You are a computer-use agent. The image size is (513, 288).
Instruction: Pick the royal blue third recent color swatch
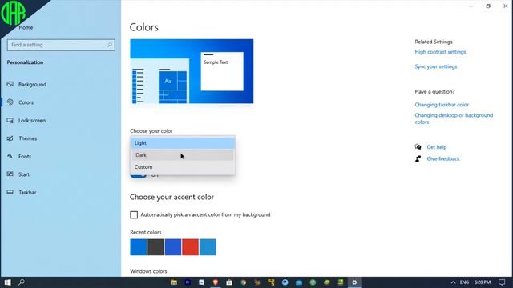(x=173, y=247)
